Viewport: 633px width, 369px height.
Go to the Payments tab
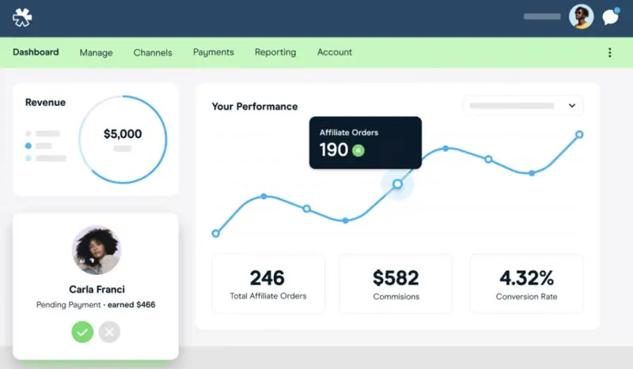click(214, 52)
